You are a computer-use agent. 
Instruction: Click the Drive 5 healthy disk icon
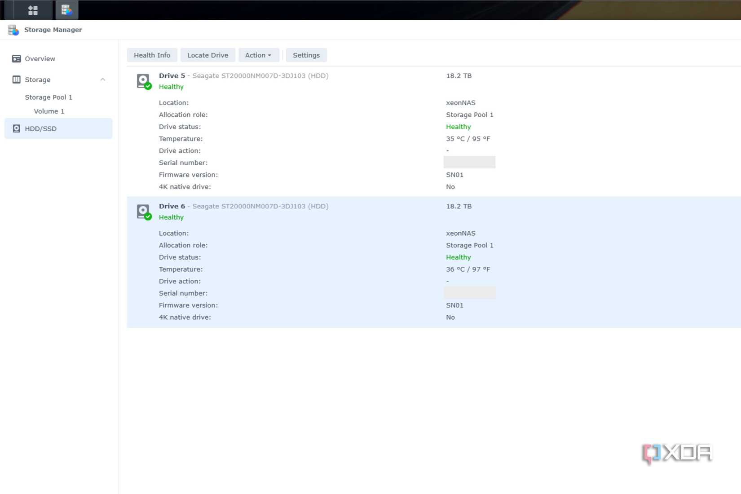(144, 81)
